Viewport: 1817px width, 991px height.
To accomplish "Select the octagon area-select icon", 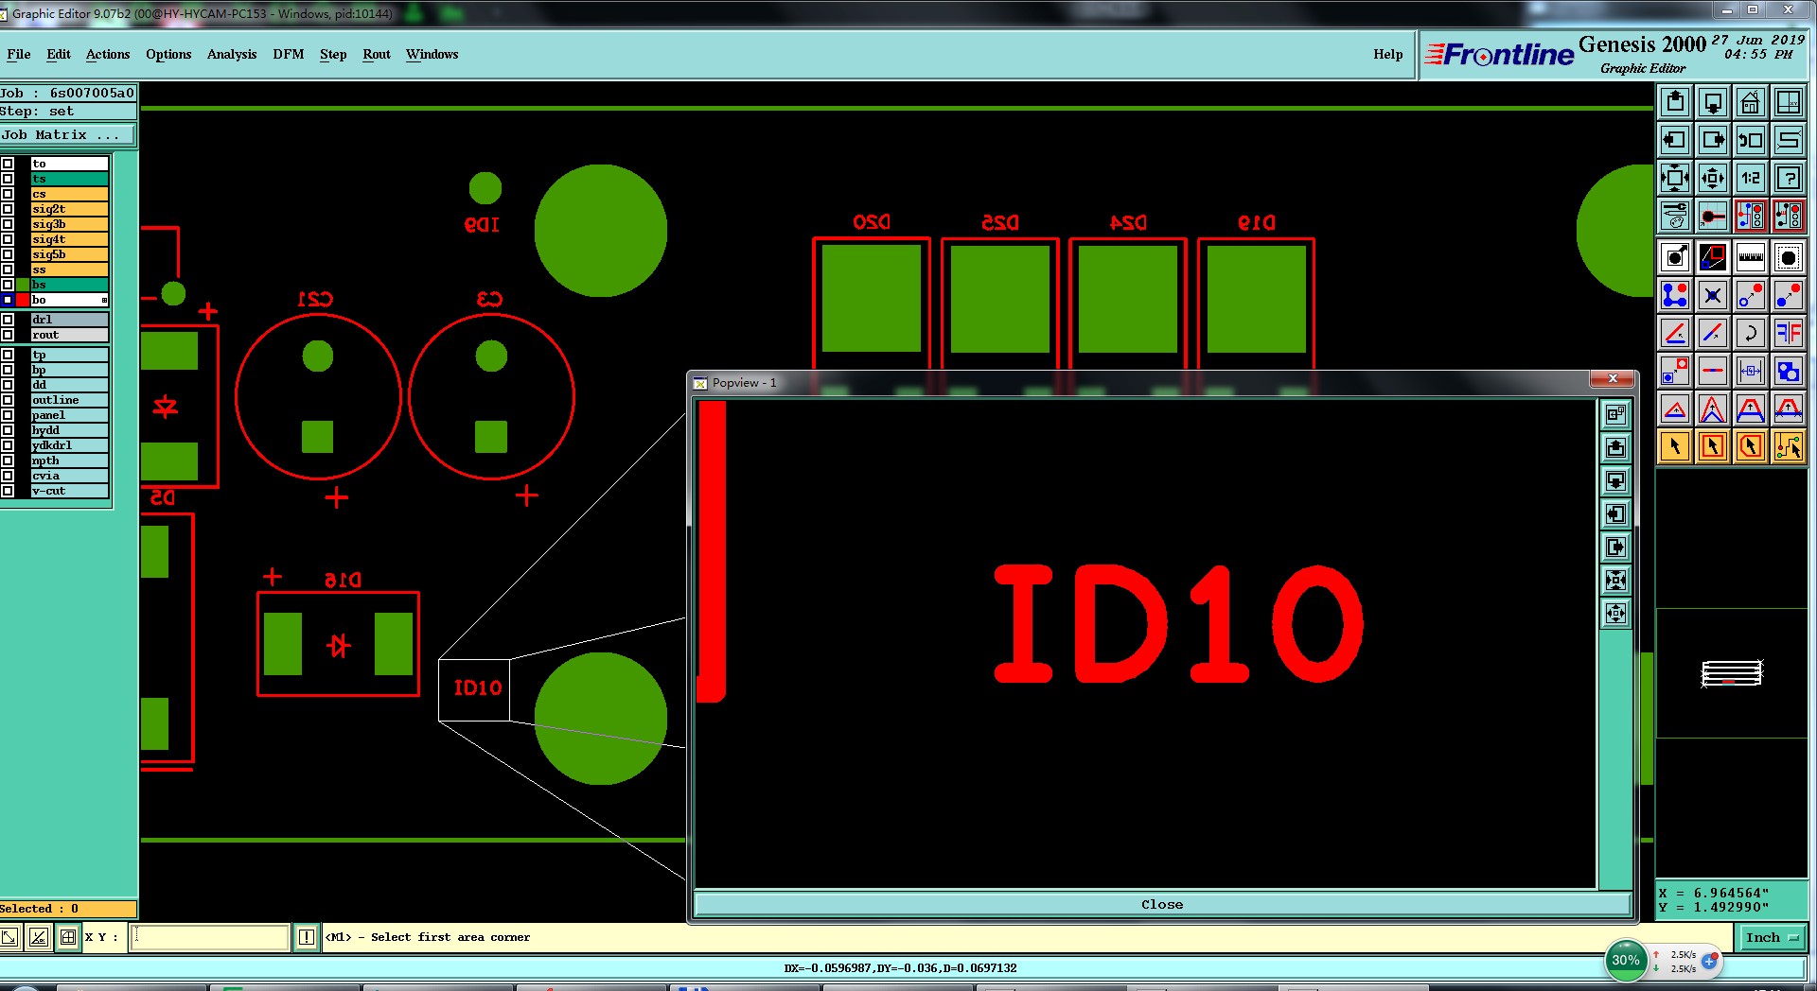I will [1789, 257].
